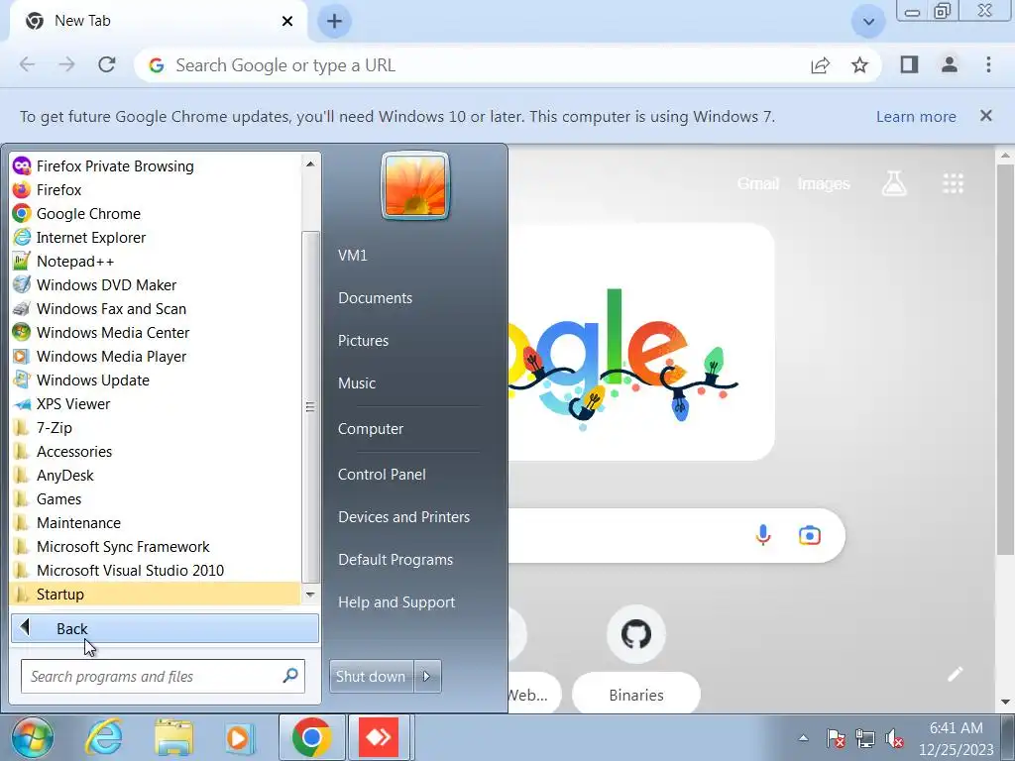The height and width of the screenshot is (761, 1015).
Task: Open Windows Media Player from the Start menu list
Action: [156, 357]
